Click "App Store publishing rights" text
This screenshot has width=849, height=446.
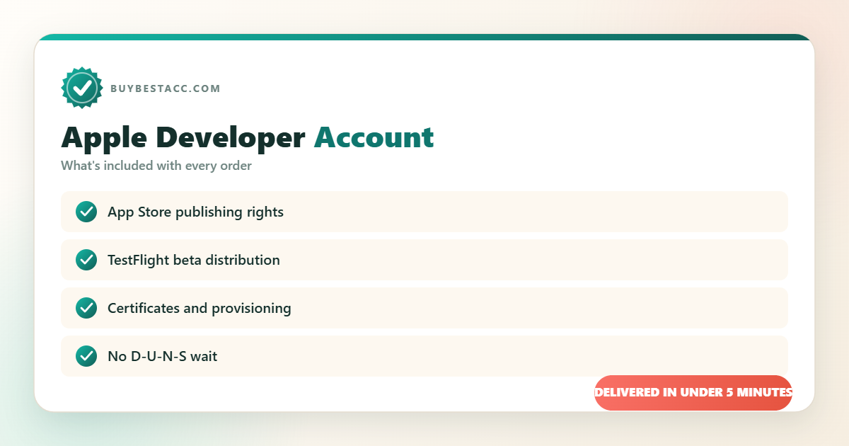pos(195,212)
